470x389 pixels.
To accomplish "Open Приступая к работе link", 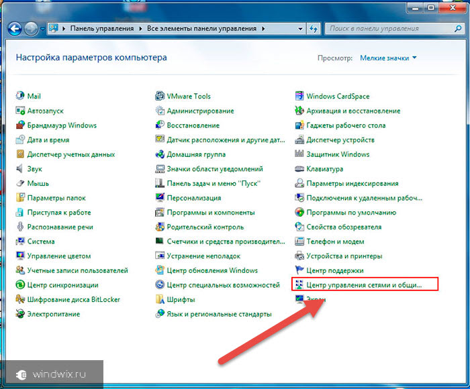I will 59,213.
